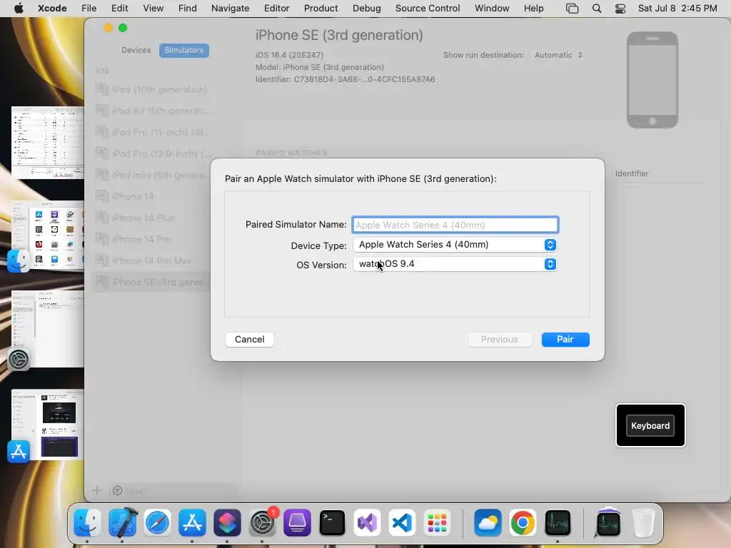Switch to the Finder Stage Manager thumbnail
This screenshot has width=731, height=548.
pyautogui.click(x=46, y=236)
